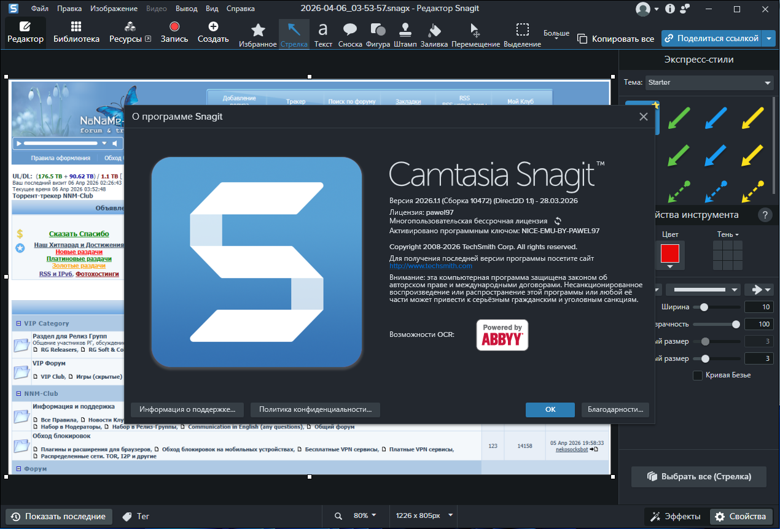This screenshot has width=780, height=529.
Task: Select the Стрелка arrow tool
Action: tap(294, 34)
